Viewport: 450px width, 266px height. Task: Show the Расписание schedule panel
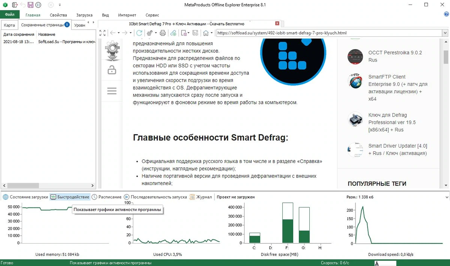point(107,197)
